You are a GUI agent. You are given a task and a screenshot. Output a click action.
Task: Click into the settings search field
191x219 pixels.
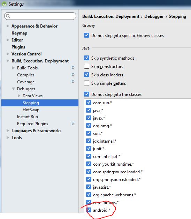click(40, 16)
